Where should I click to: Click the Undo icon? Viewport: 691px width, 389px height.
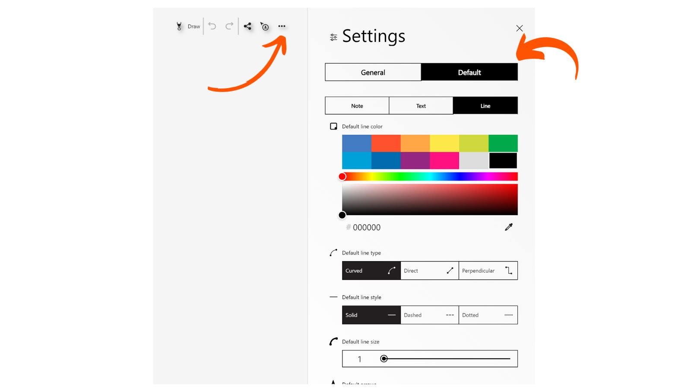(x=212, y=26)
